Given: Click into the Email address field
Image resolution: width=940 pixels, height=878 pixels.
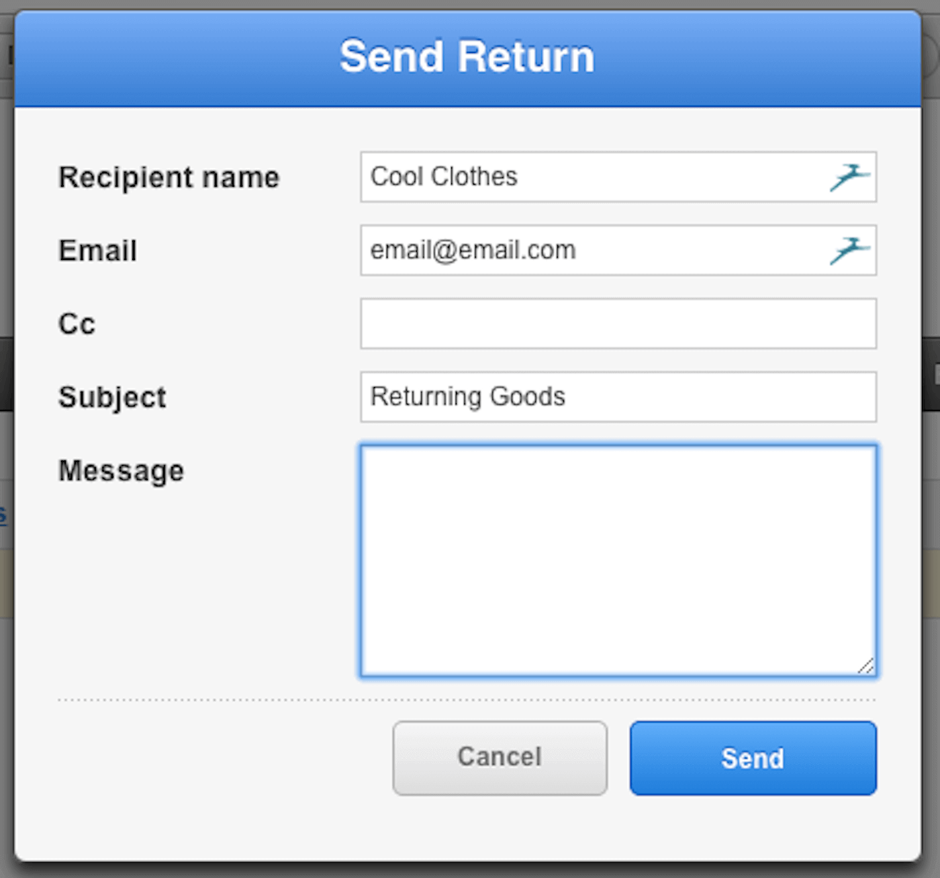Looking at the screenshot, I should pyautogui.click(x=591, y=251).
